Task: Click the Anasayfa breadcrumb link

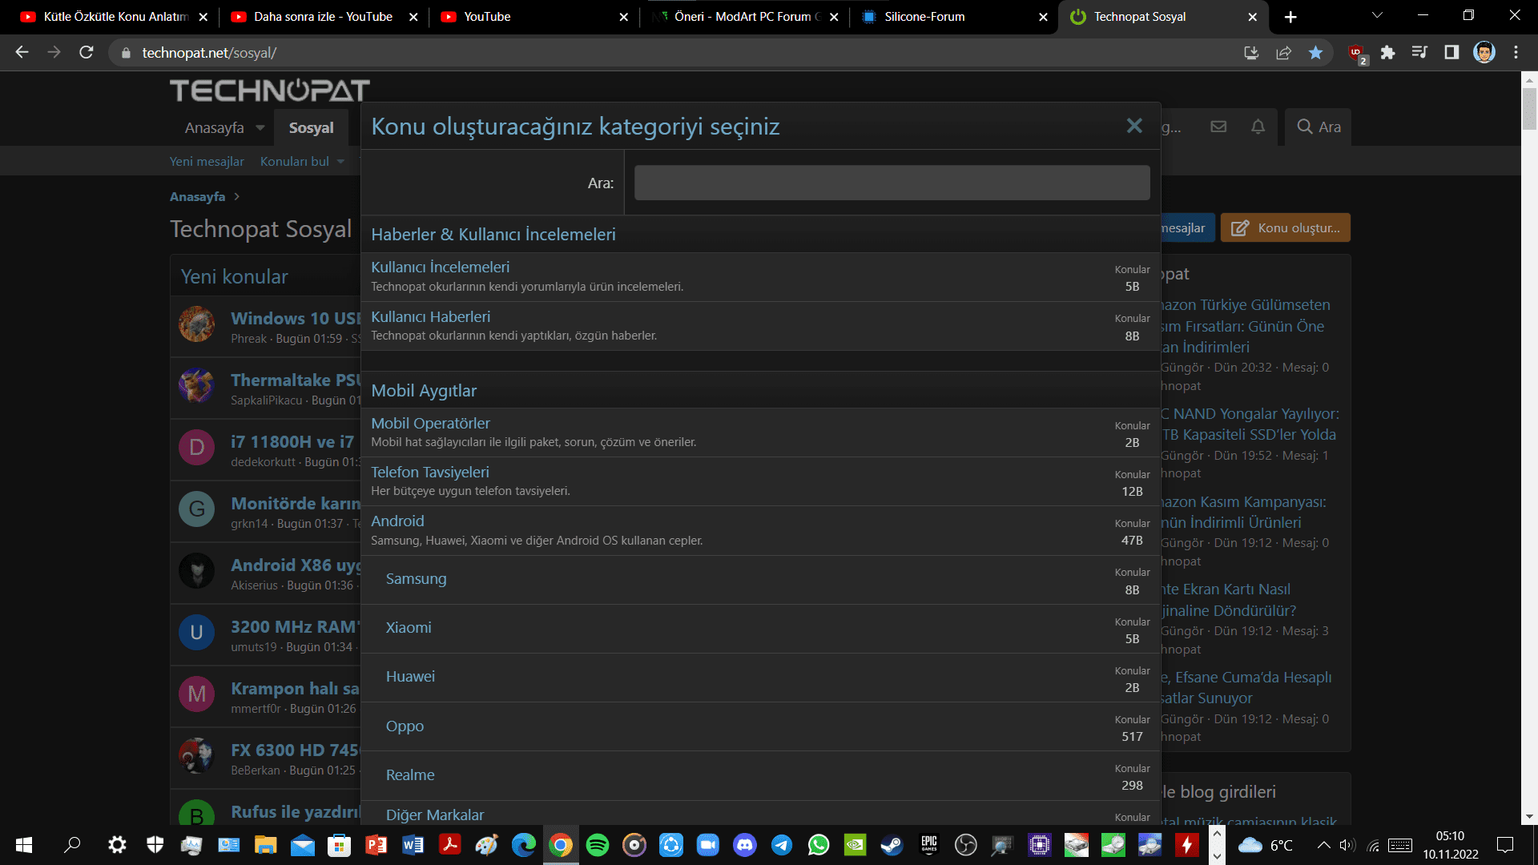Action: 197,196
